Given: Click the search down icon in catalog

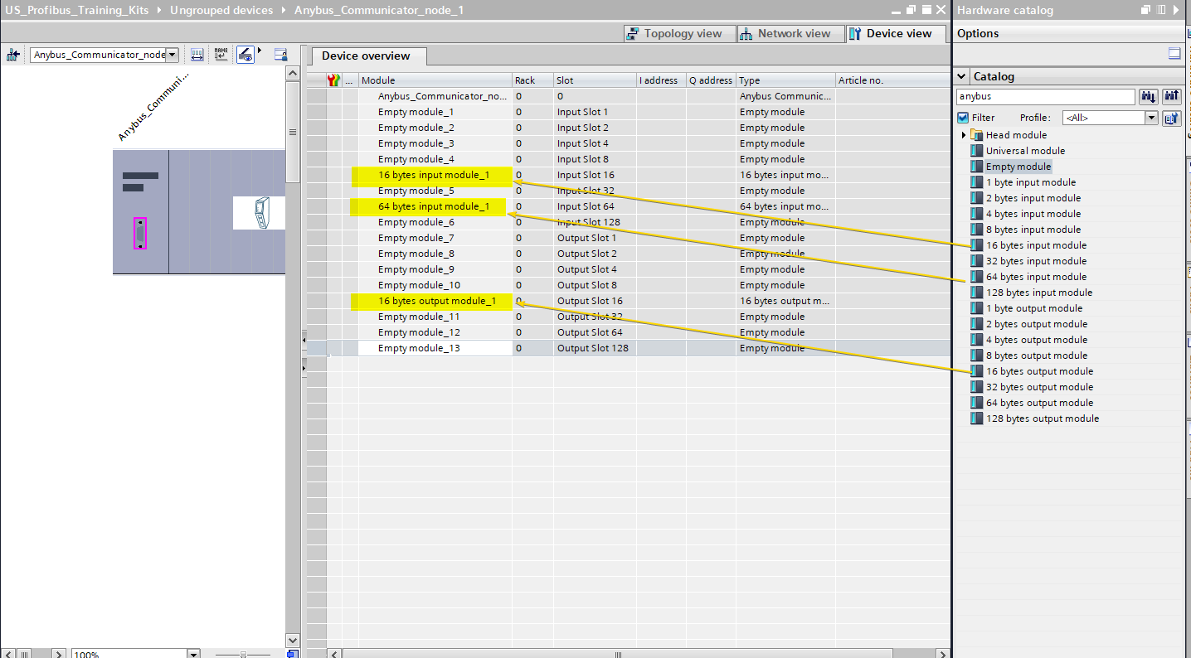Looking at the screenshot, I should click(1148, 96).
